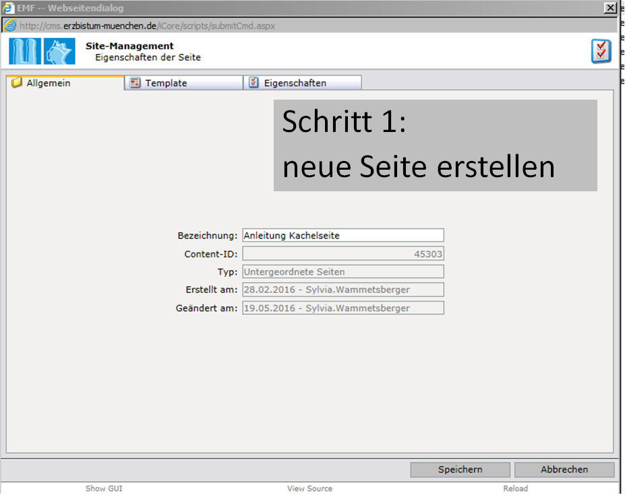625x495 pixels.
Task: Click the Show GUI link
Action: click(104, 488)
